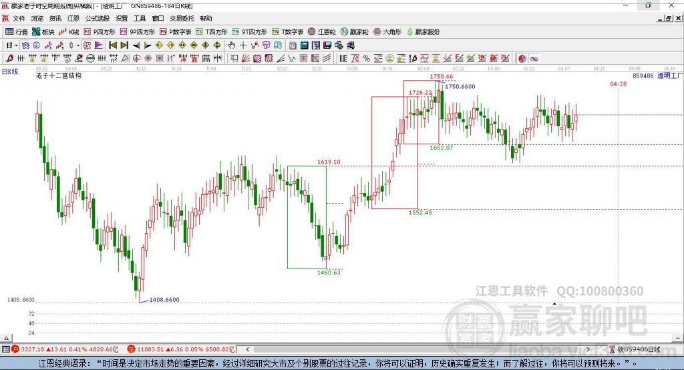684x370 pixels.
Task: Expand indicator panel with bottom-left triangle
Action: [6, 338]
